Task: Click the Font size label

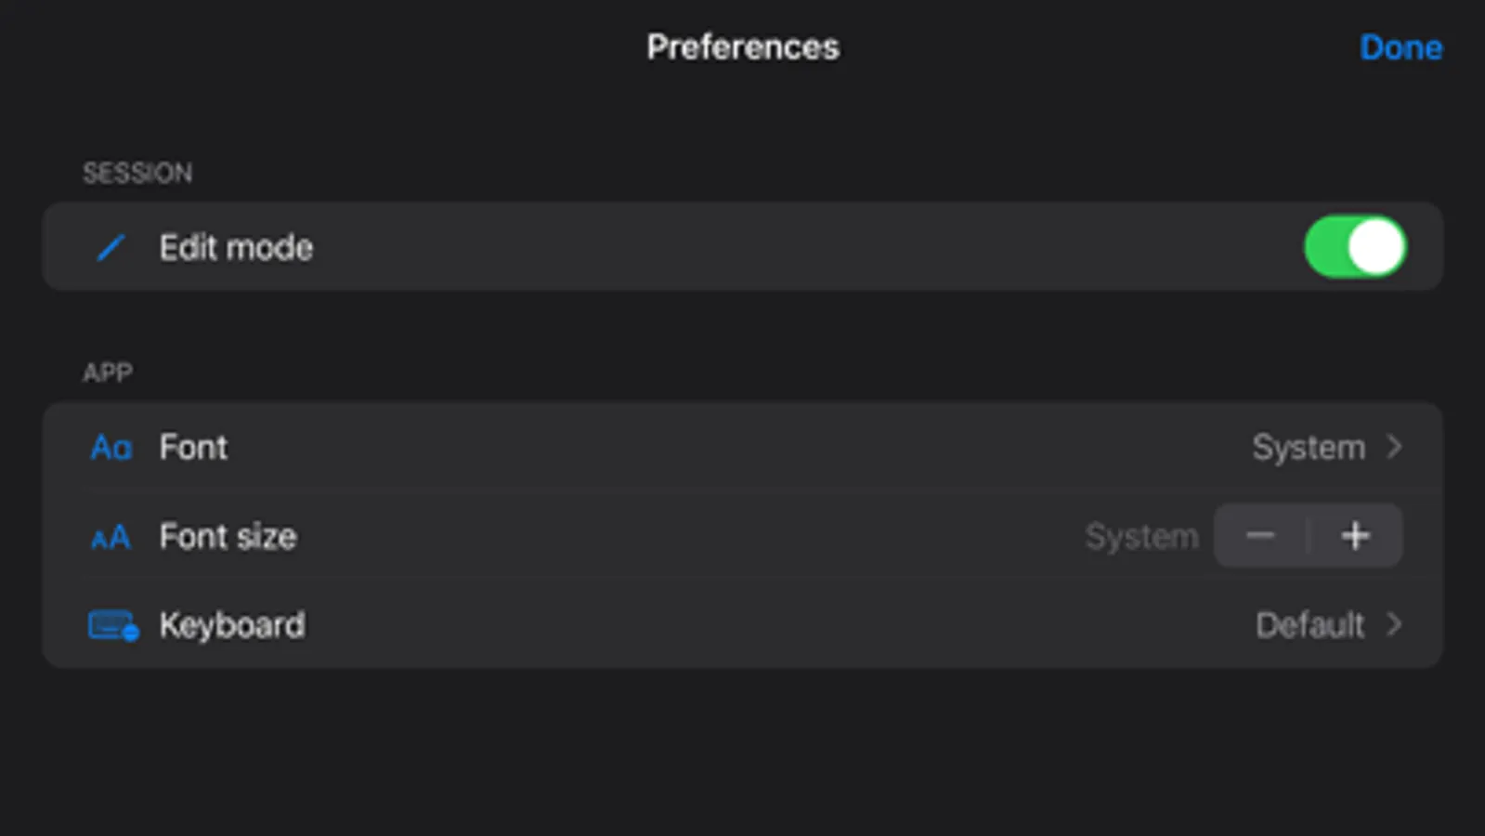Action: [x=228, y=537]
